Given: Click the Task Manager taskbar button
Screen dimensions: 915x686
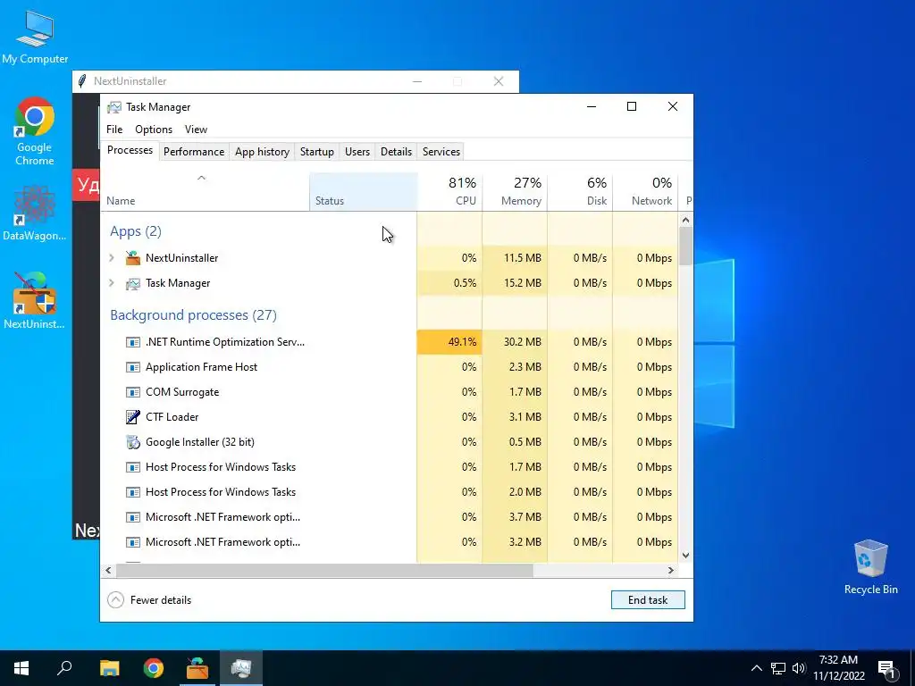Looking at the screenshot, I should coord(241,668).
